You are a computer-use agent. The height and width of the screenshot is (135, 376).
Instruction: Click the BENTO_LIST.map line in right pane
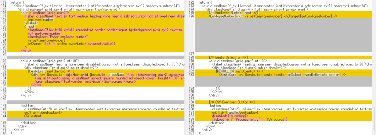(239, 71)
